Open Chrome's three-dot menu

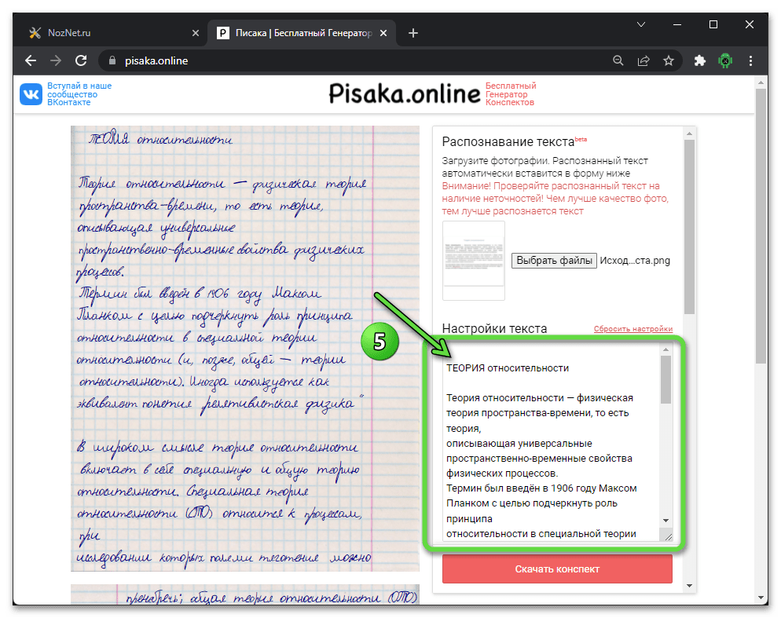tap(751, 60)
